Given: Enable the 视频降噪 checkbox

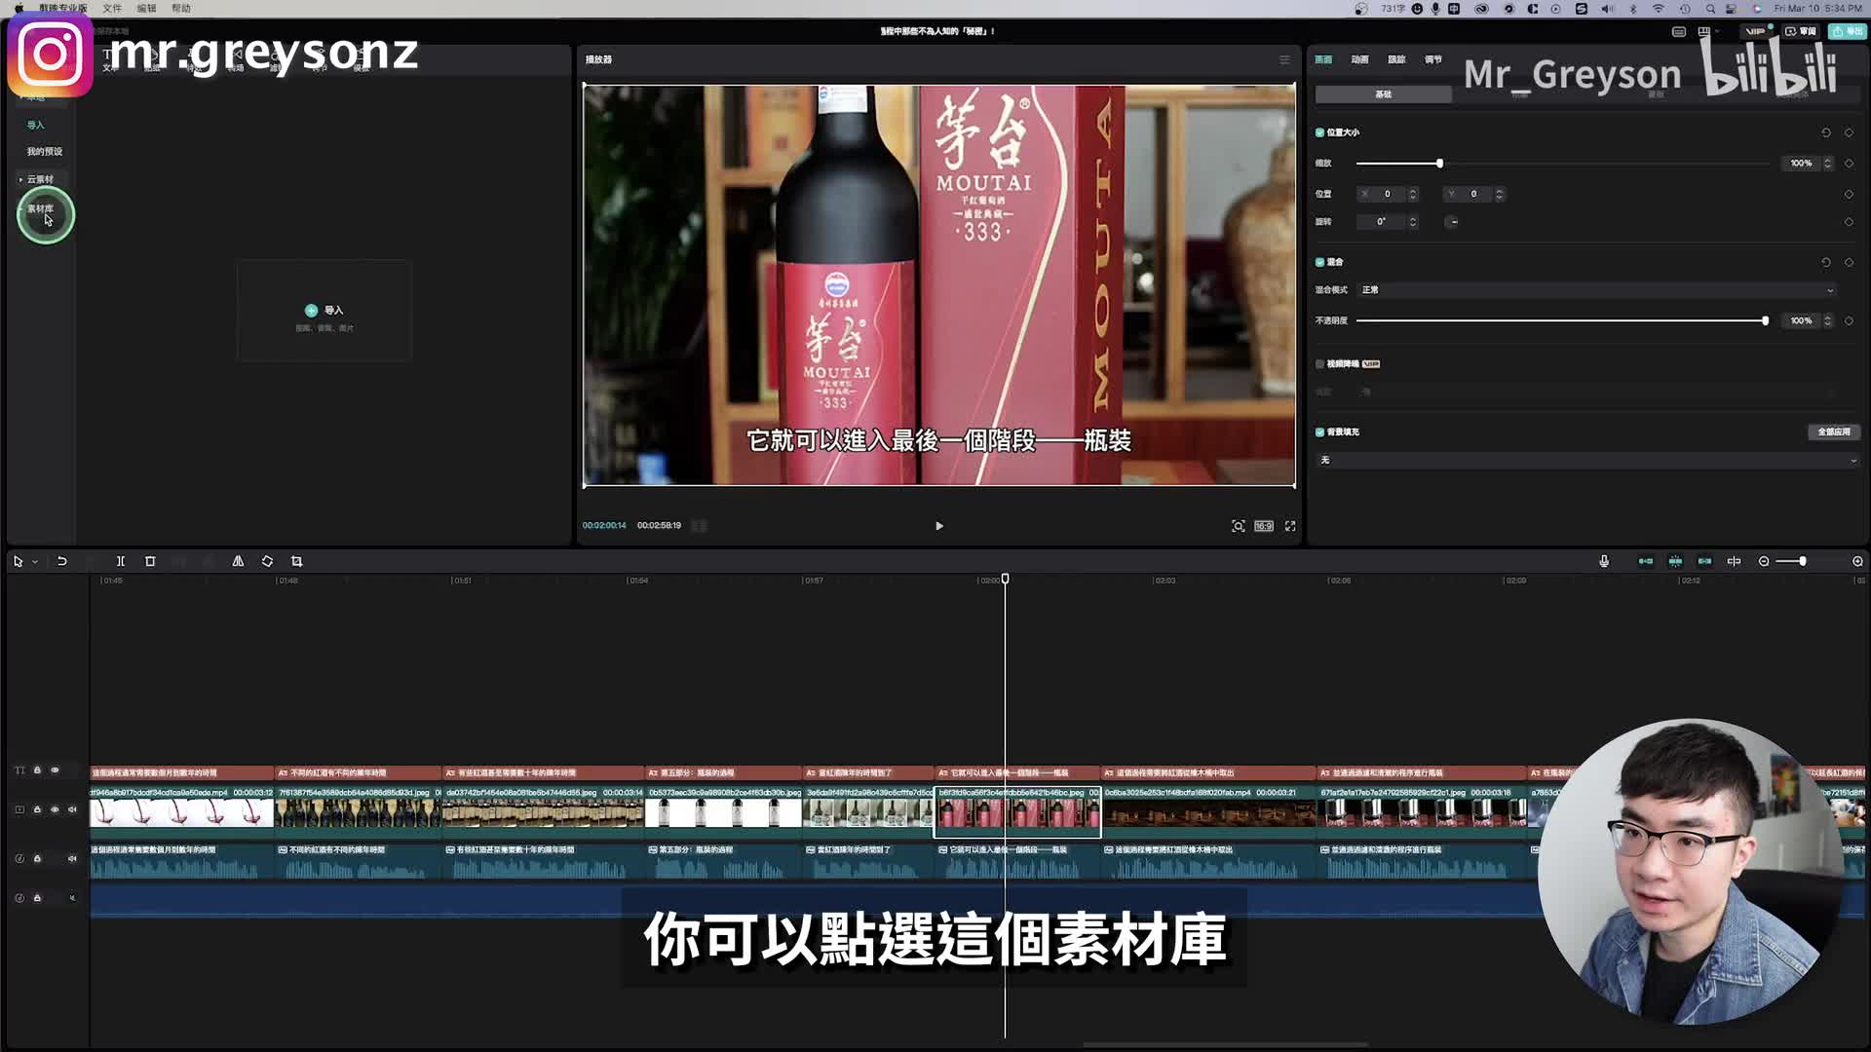Looking at the screenshot, I should click(x=1319, y=364).
